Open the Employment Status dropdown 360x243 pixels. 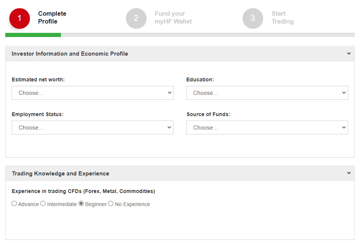click(93, 127)
